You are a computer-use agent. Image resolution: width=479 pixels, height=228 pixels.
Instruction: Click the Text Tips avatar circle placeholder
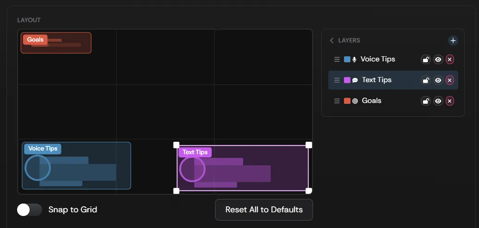pos(192,169)
